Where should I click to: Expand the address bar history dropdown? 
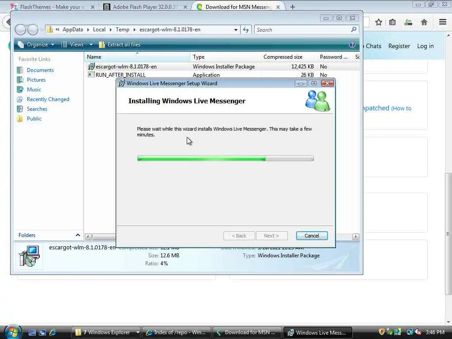(x=236, y=30)
